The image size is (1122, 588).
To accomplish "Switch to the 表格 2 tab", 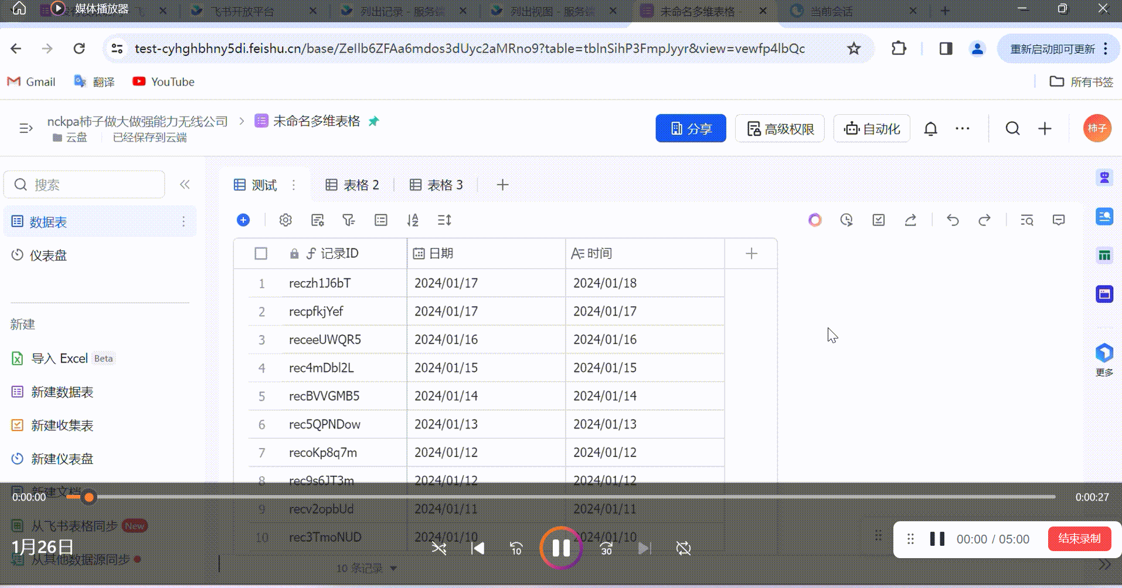I will [352, 185].
